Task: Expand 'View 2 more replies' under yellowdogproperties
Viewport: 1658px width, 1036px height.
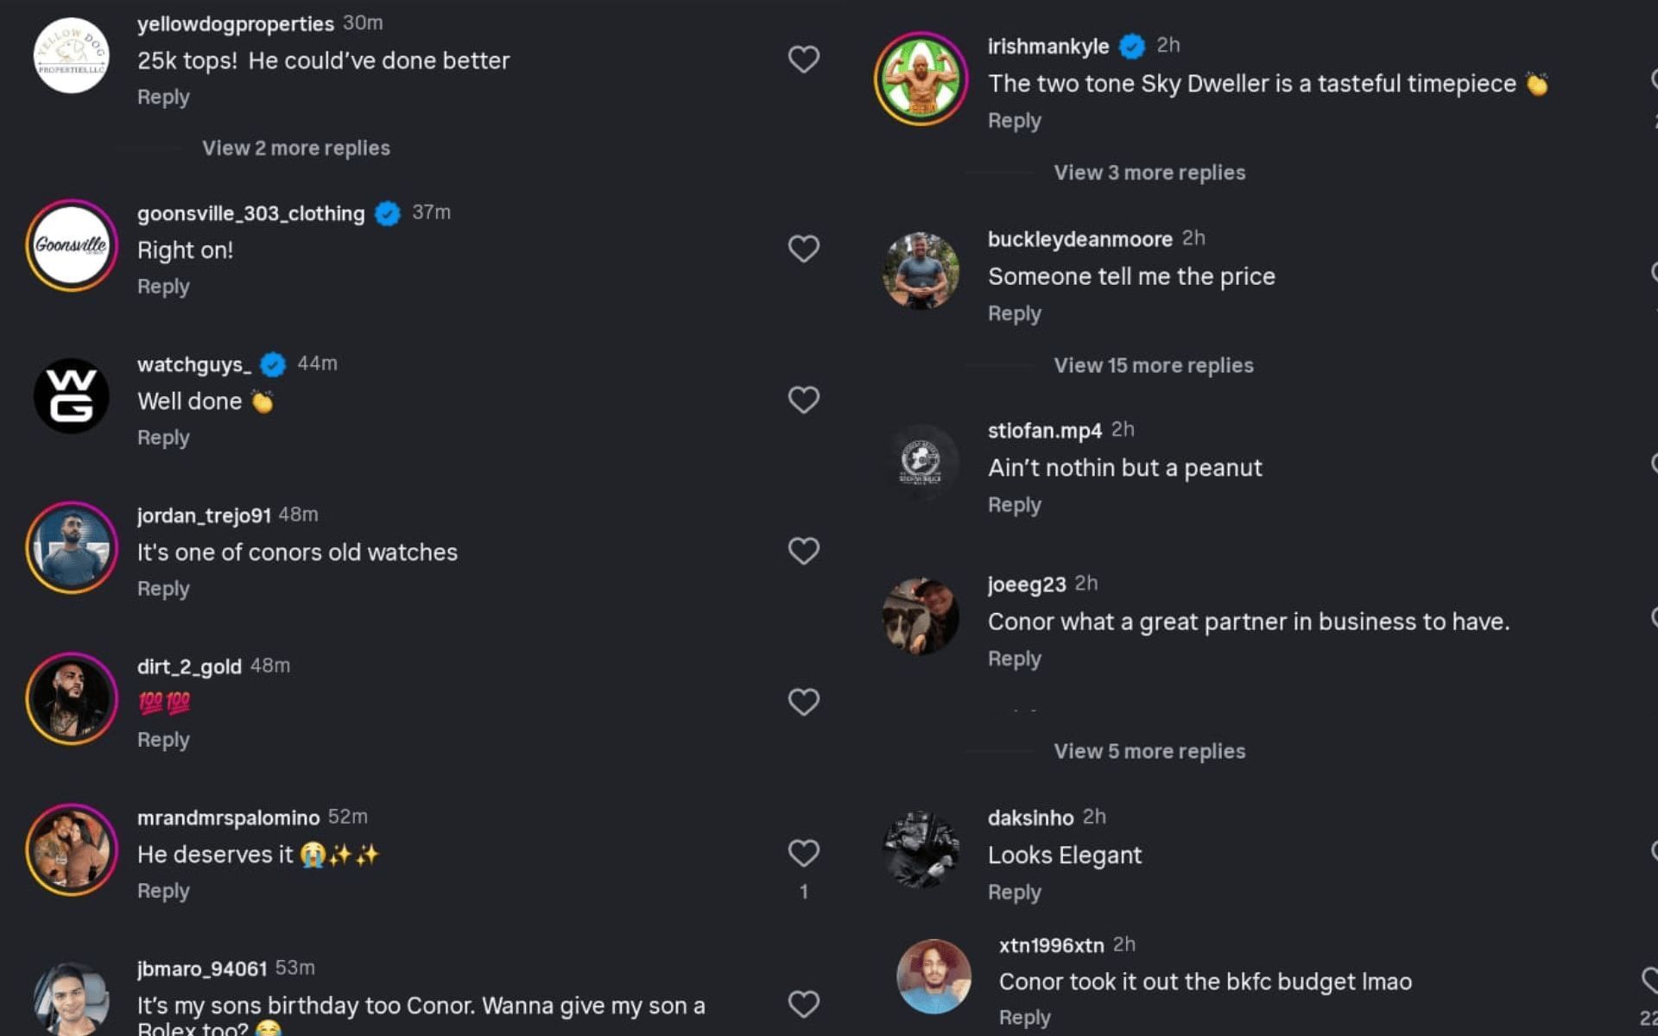Action: 295,148
